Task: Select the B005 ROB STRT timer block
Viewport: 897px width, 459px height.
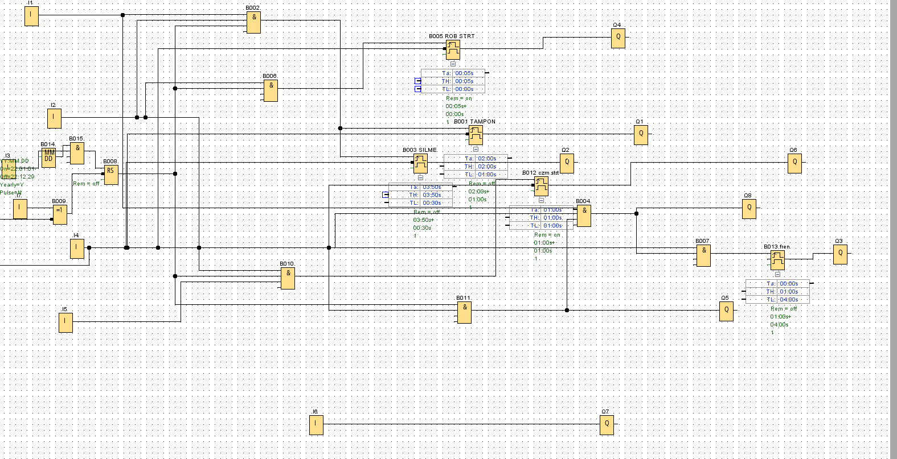Action: pyautogui.click(x=453, y=49)
